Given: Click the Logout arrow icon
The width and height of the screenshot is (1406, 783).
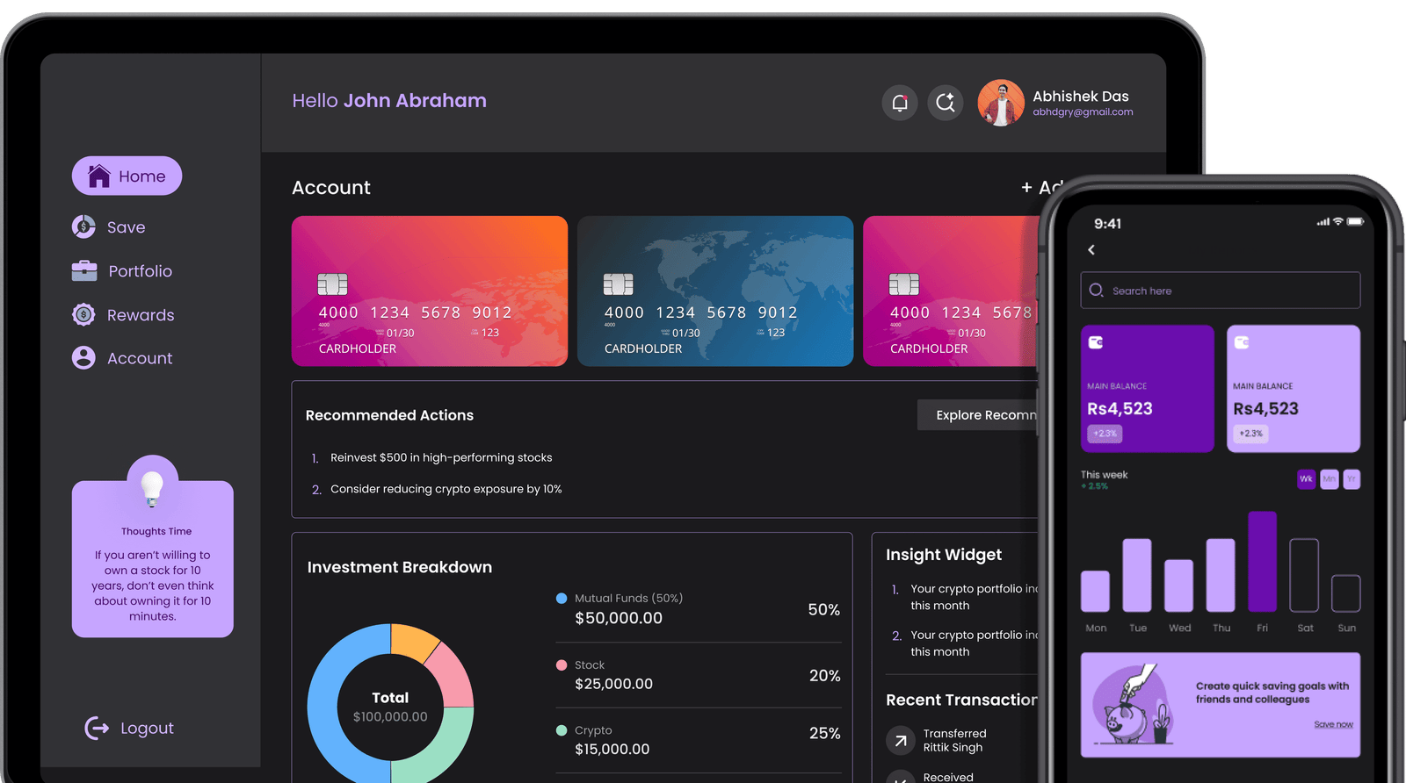Looking at the screenshot, I should 97,728.
